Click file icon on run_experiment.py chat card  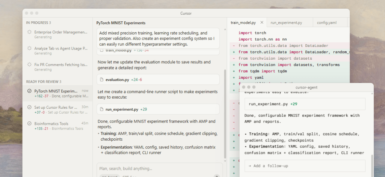tap(102, 109)
